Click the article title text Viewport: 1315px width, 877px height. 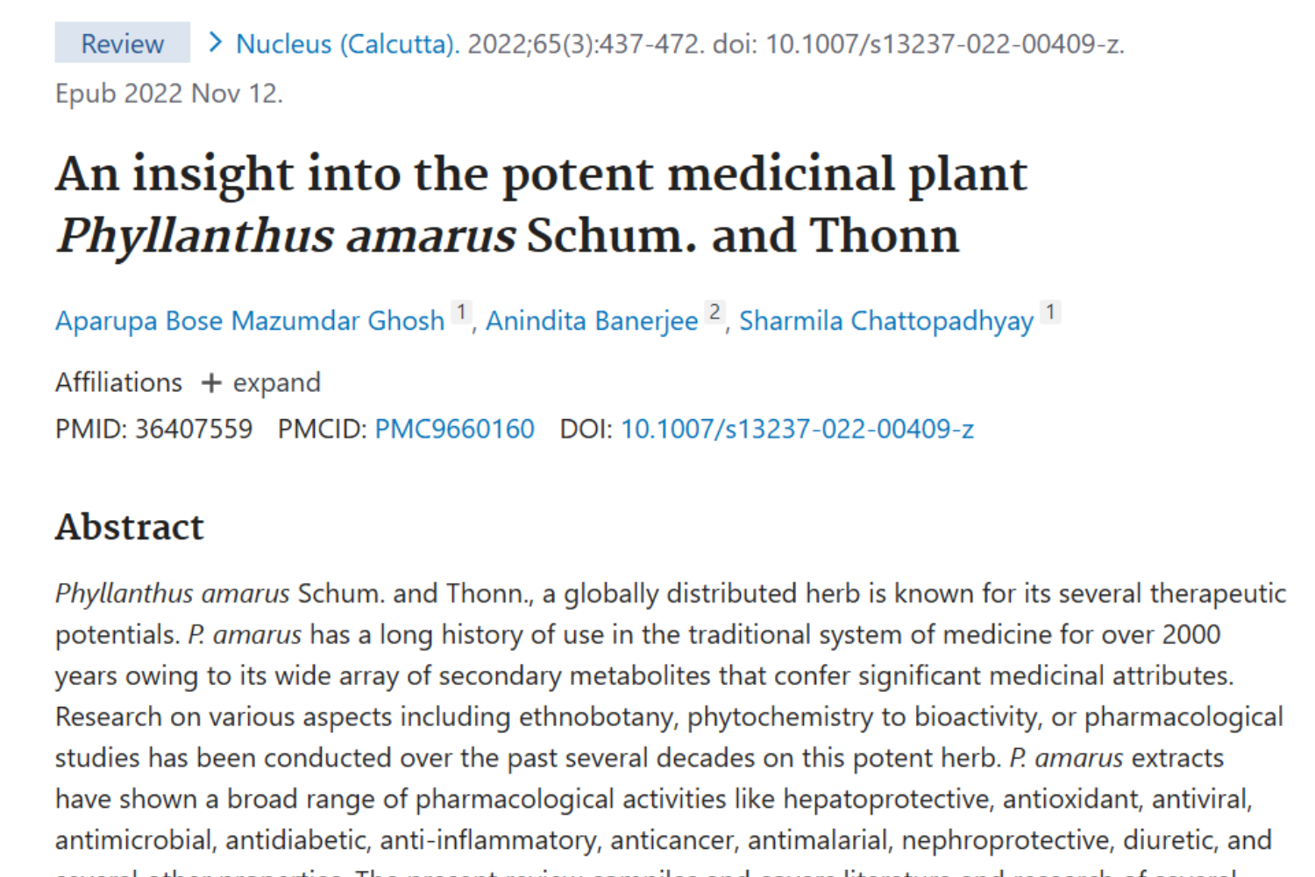[540, 203]
